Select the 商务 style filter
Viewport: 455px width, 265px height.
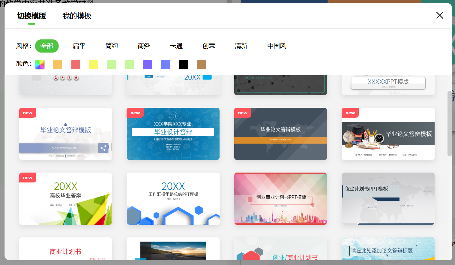144,46
